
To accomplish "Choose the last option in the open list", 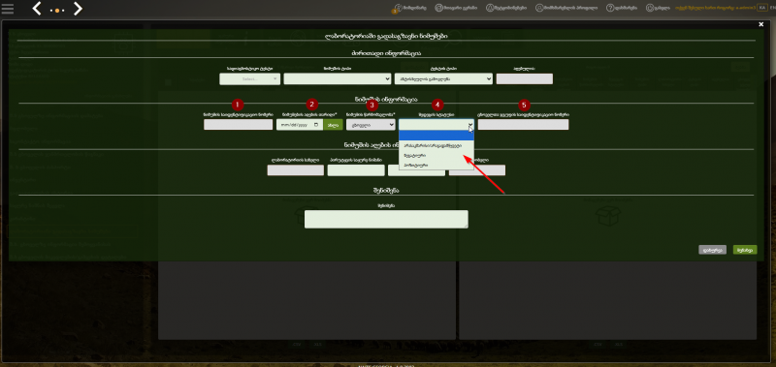I will coord(436,165).
